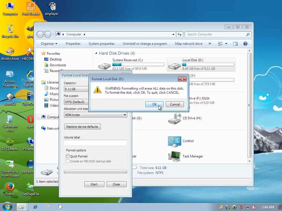This screenshot has height=211, width=282.
Task: Click System properties in Explorer toolbar
Action: pyautogui.click(x=101, y=44)
